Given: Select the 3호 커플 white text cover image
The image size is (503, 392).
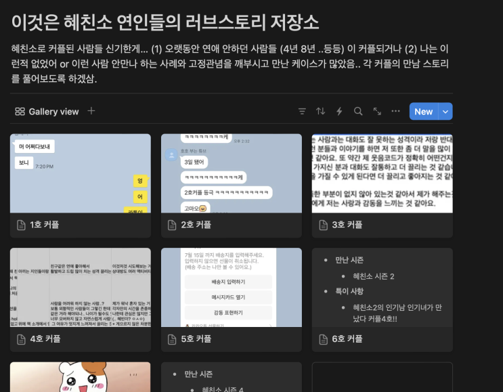Looking at the screenshot, I should click(382, 173).
